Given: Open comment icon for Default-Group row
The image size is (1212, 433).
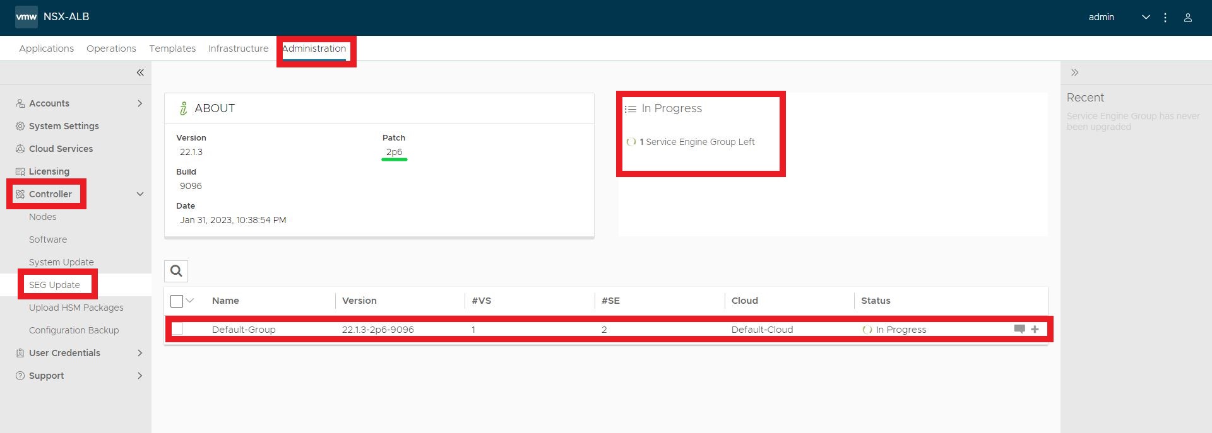Looking at the screenshot, I should pos(1019,329).
